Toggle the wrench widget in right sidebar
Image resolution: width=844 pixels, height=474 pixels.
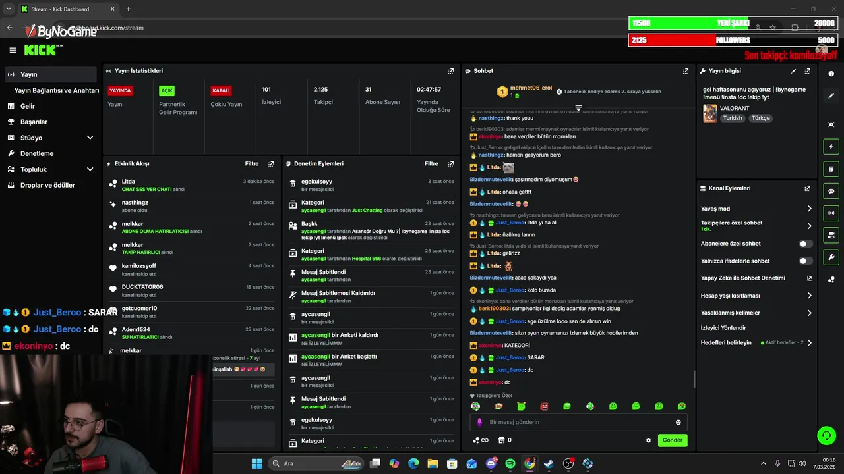(x=831, y=257)
